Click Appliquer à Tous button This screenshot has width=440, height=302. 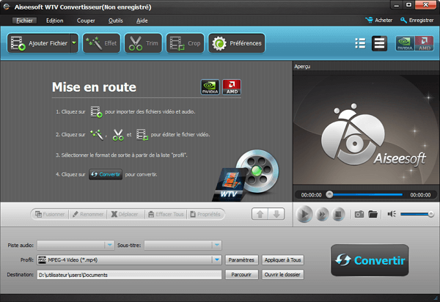click(282, 260)
